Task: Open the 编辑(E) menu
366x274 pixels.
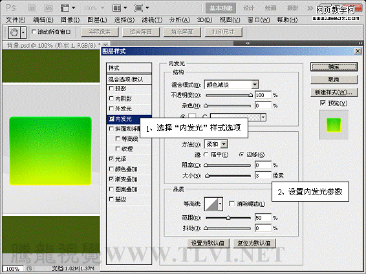Action: 43,20
